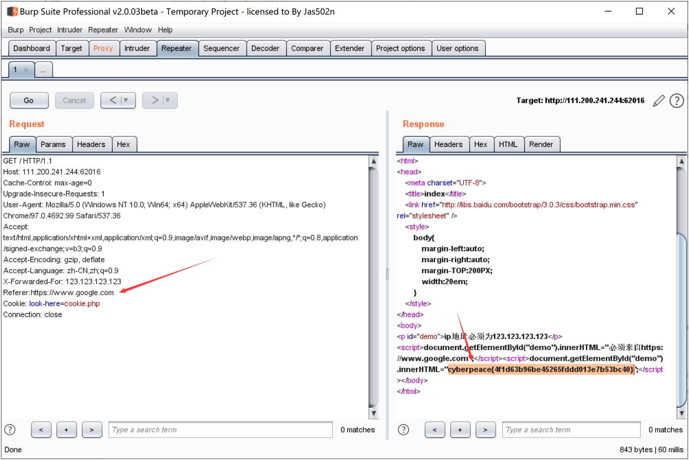Go to previous response search match
This screenshot has height=460, width=689.
[435, 430]
